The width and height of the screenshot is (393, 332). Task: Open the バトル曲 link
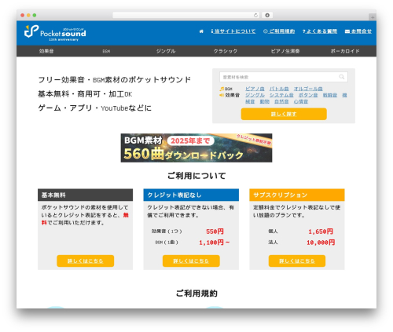click(279, 89)
